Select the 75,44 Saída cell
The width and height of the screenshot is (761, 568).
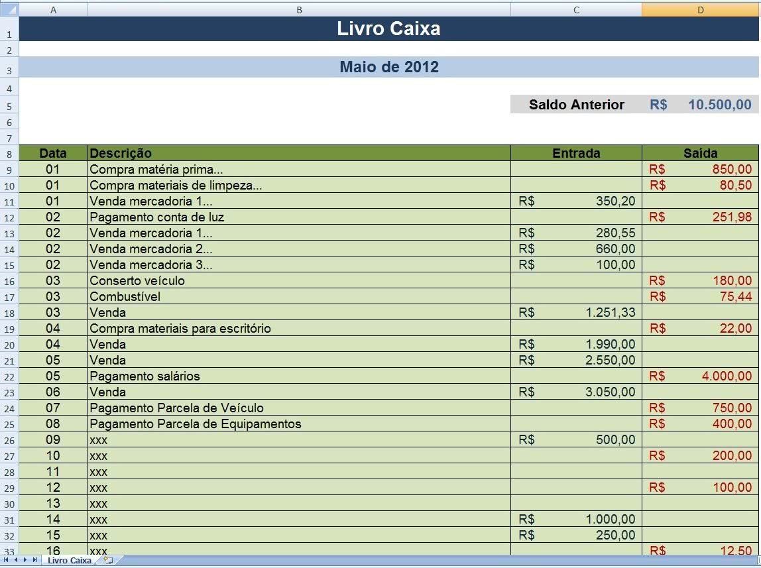coord(700,296)
